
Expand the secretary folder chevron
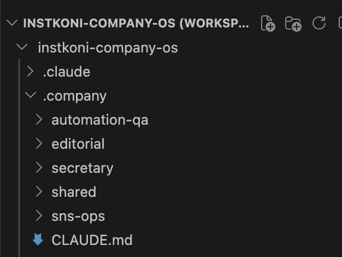(39, 168)
